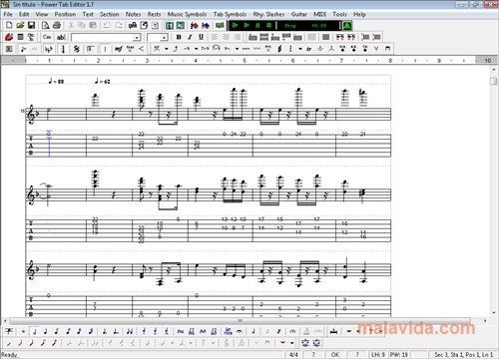Start playback with the first green play button
Viewport: 499px width, 359px height.
pyautogui.click(x=236, y=25)
